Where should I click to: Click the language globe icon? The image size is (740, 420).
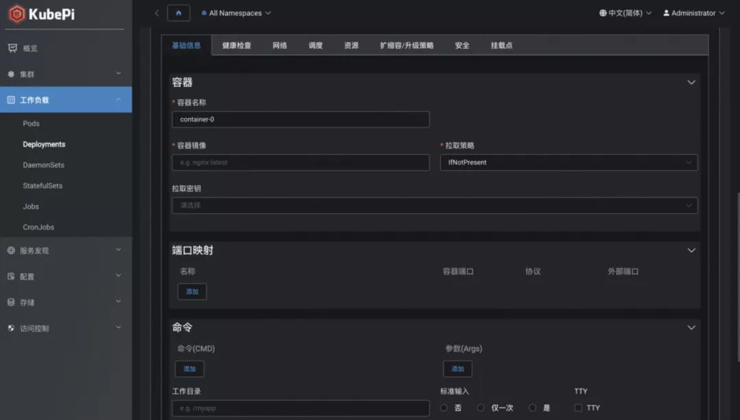pyautogui.click(x=603, y=13)
